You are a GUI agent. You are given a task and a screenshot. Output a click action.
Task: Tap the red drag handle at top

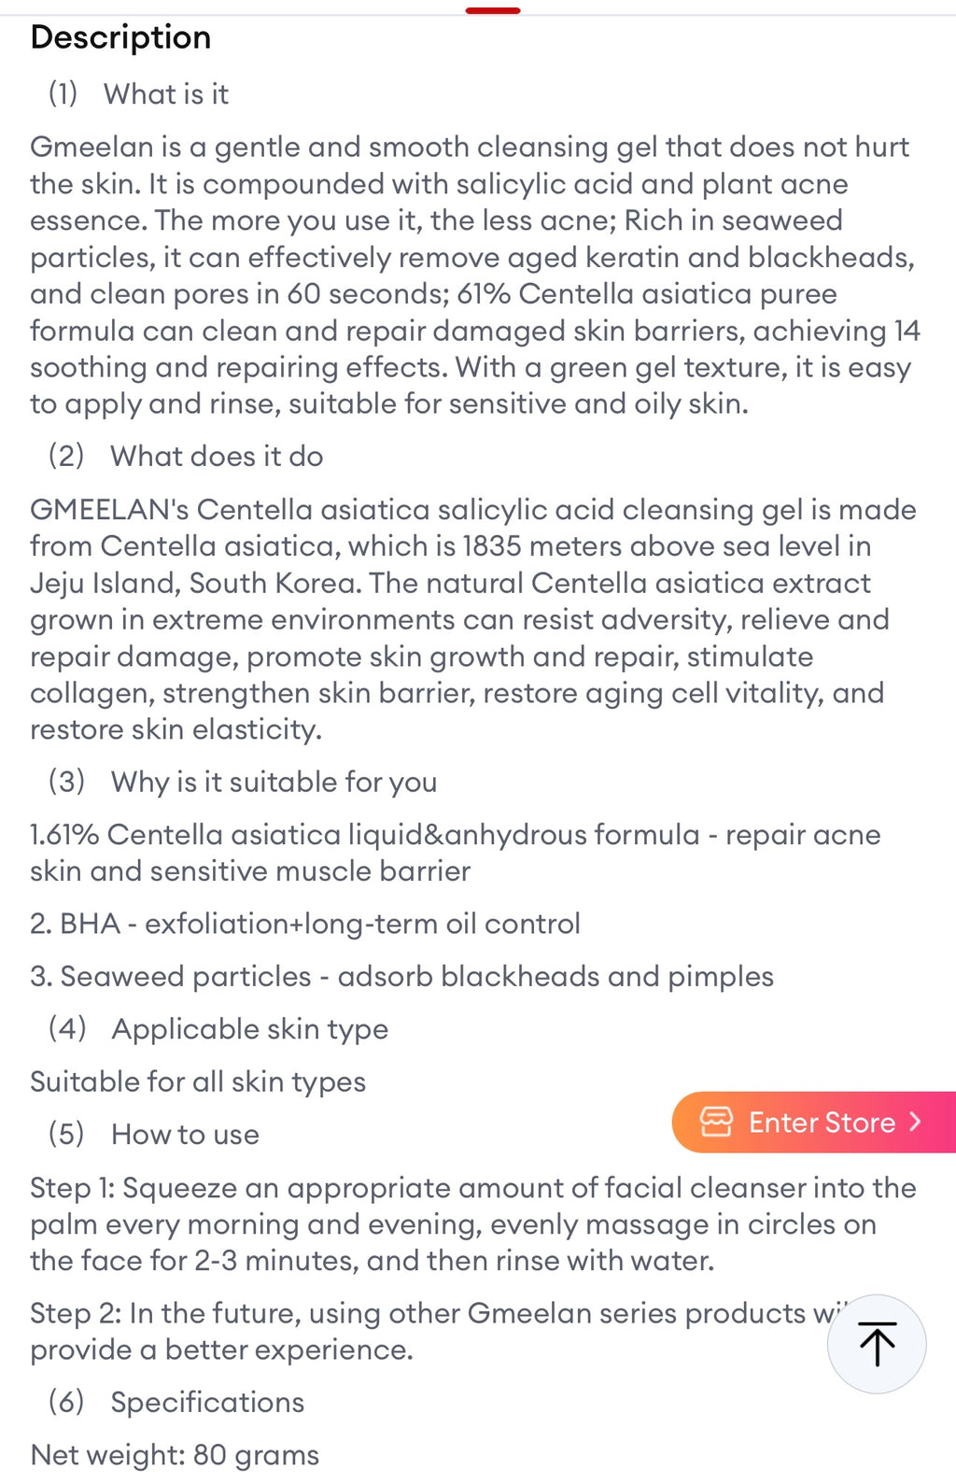point(493,10)
